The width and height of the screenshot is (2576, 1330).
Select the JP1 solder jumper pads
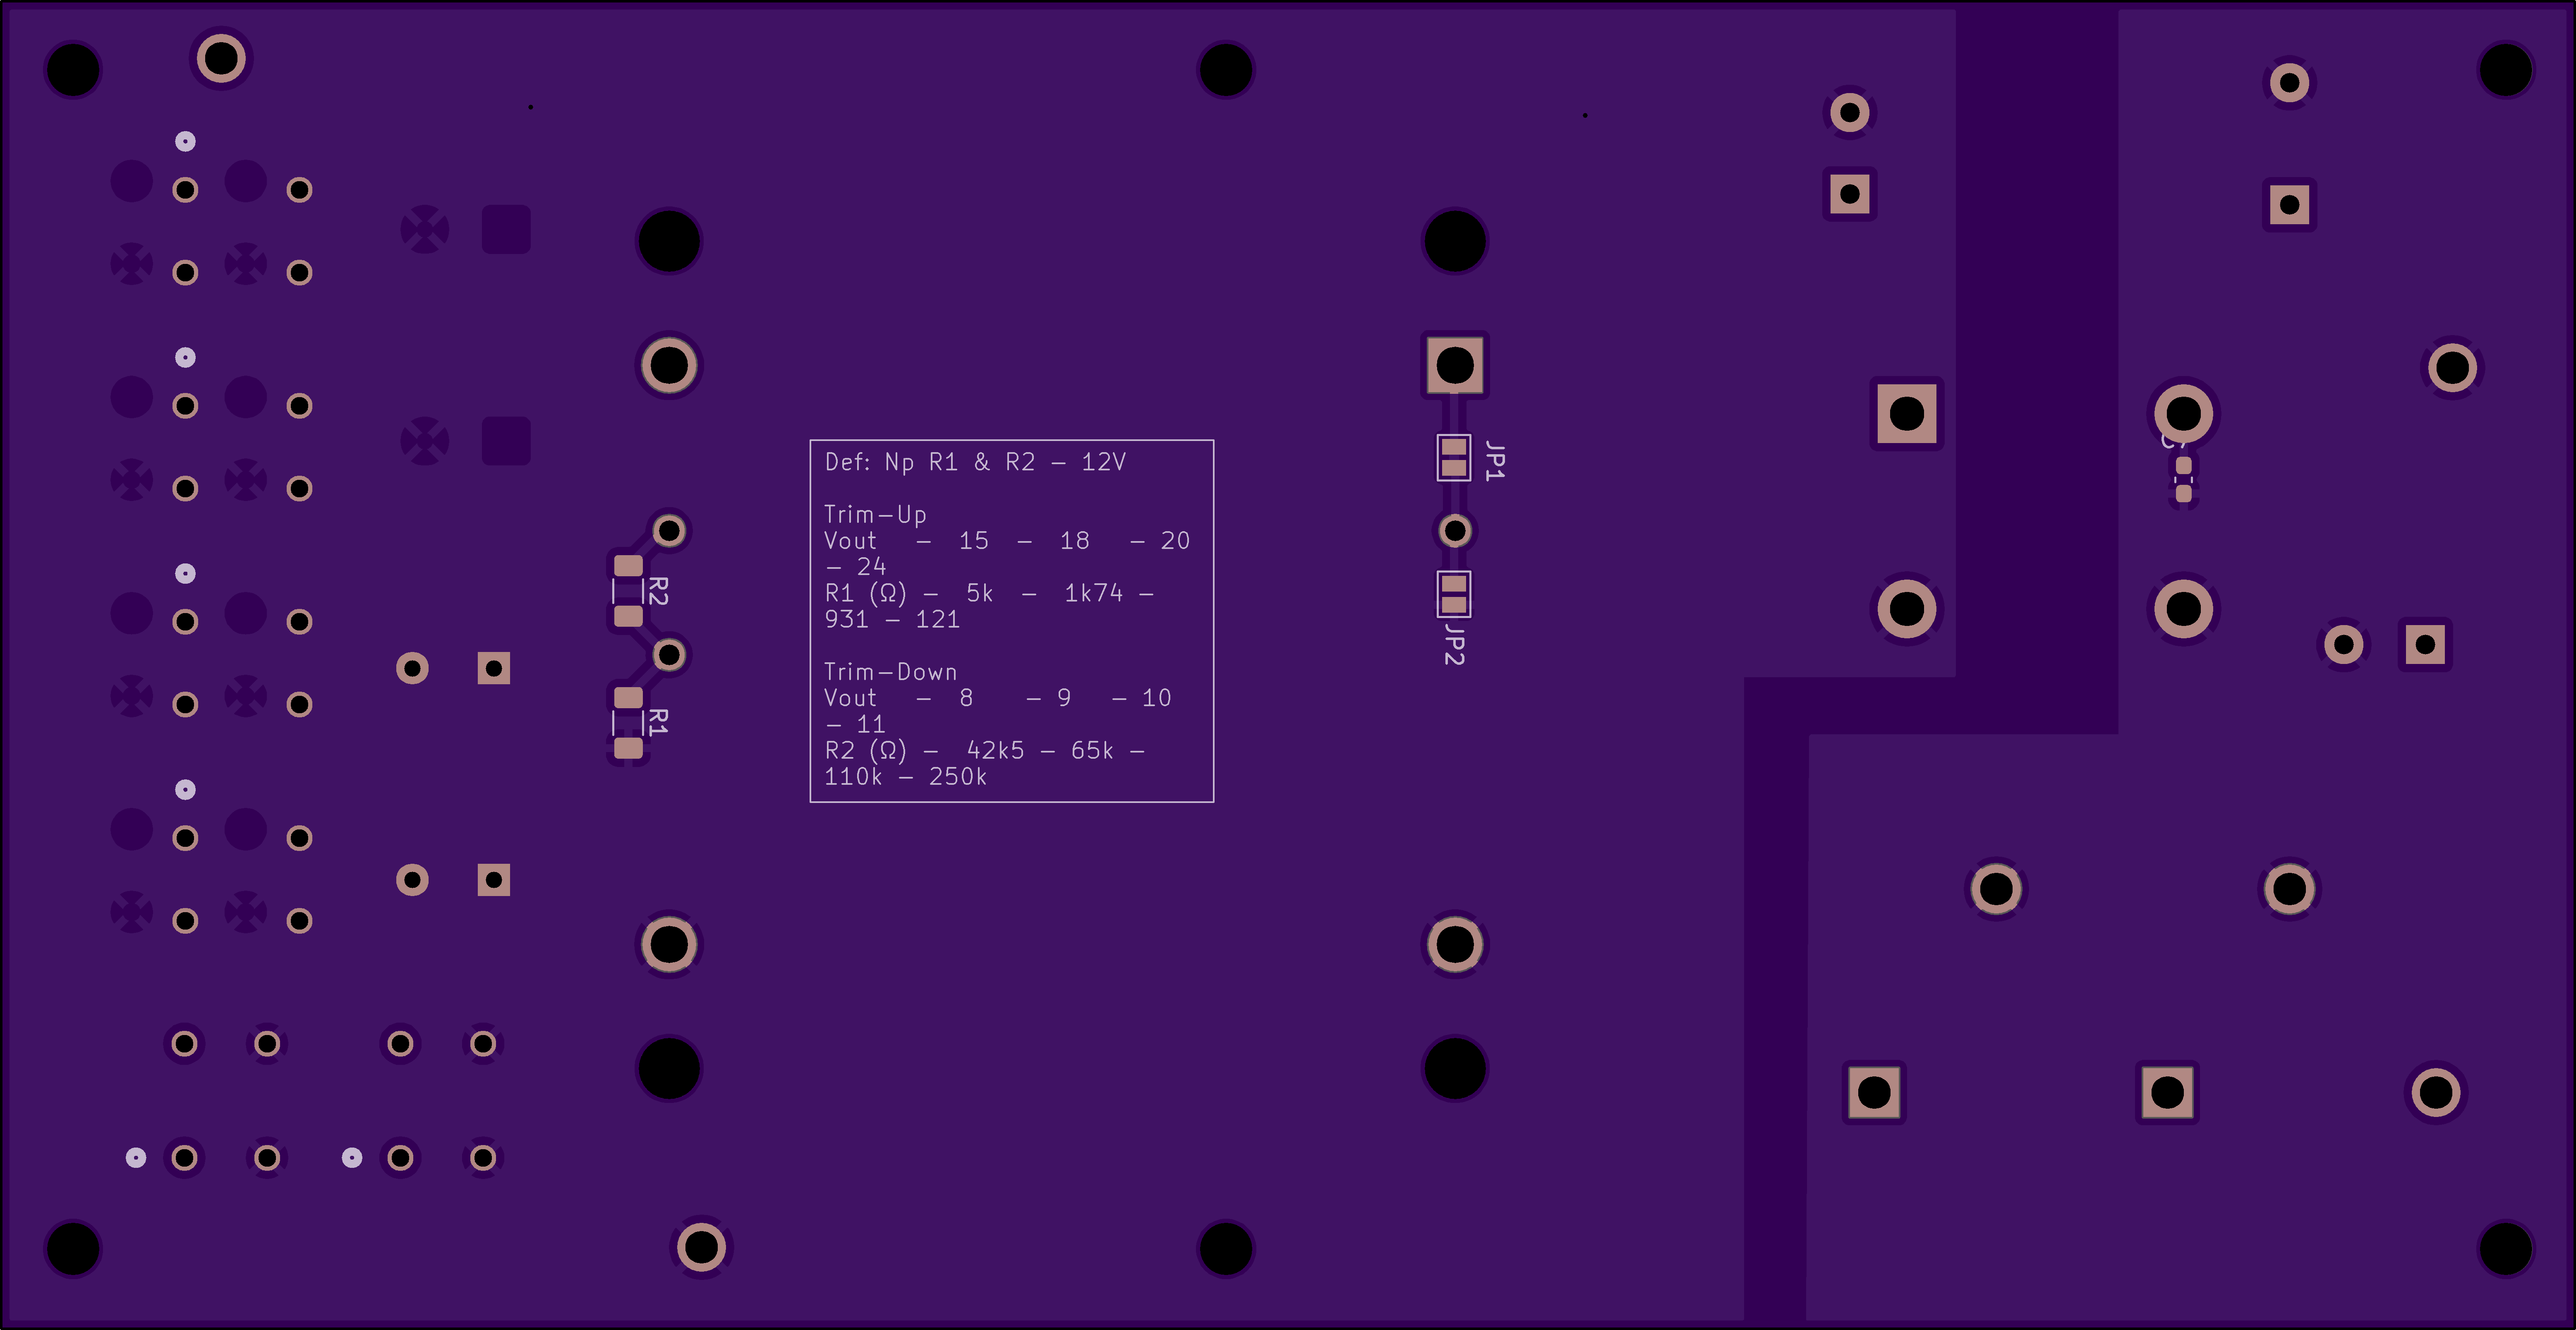point(1454,457)
